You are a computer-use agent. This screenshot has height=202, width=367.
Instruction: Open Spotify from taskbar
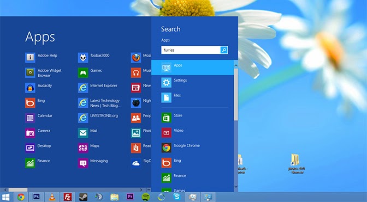click(146, 197)
